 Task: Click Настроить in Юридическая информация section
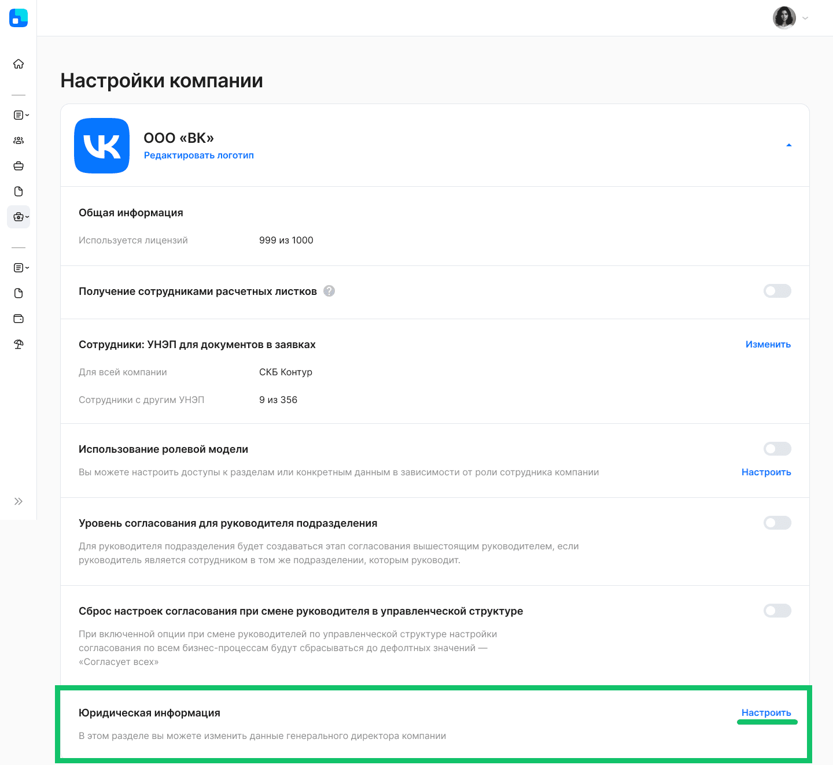pos(766,712)
